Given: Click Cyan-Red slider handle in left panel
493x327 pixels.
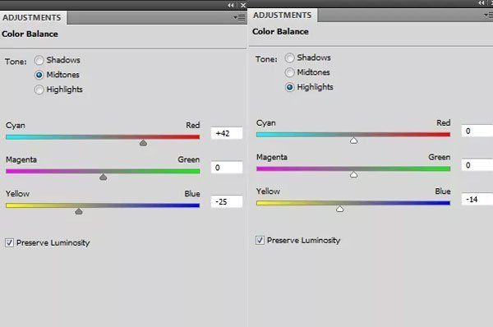Looking at the screenshot, I should 143,143.
